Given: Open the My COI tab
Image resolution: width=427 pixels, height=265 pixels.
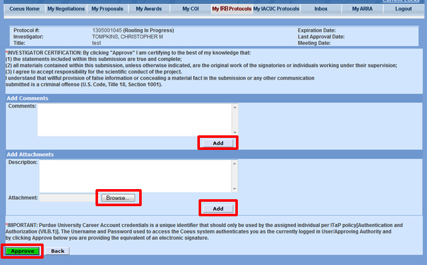Looking at the screenshot, I should [190, 9].
